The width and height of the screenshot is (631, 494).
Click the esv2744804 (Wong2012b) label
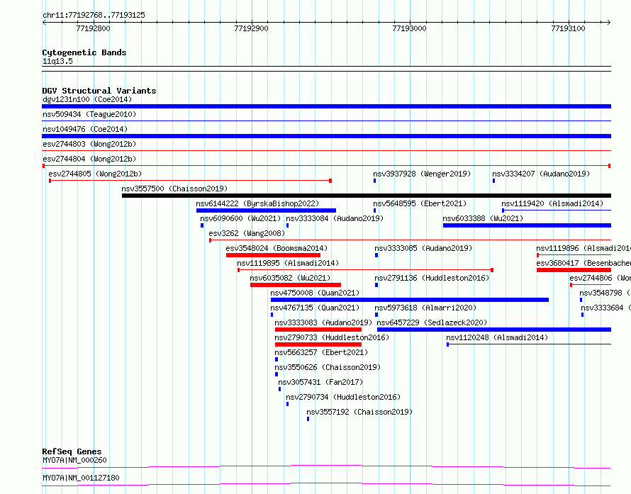89,159
